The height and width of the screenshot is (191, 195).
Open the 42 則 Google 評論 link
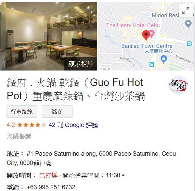(73, 125)
